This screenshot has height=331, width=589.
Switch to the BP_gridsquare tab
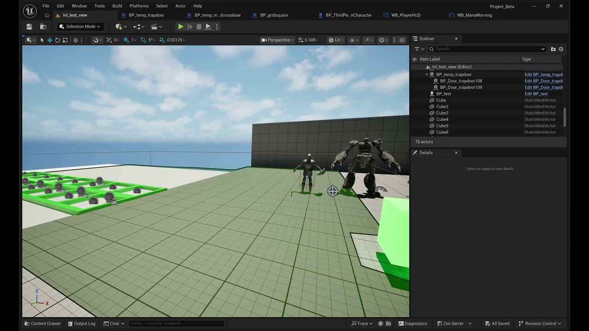coord(274,15)
